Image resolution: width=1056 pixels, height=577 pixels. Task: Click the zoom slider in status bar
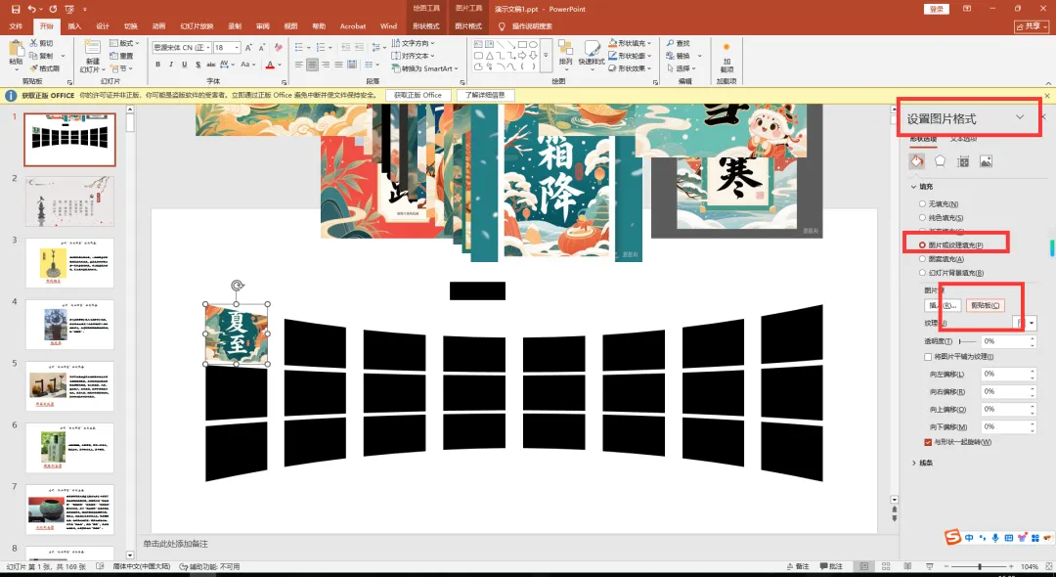[x=979, y=566]
